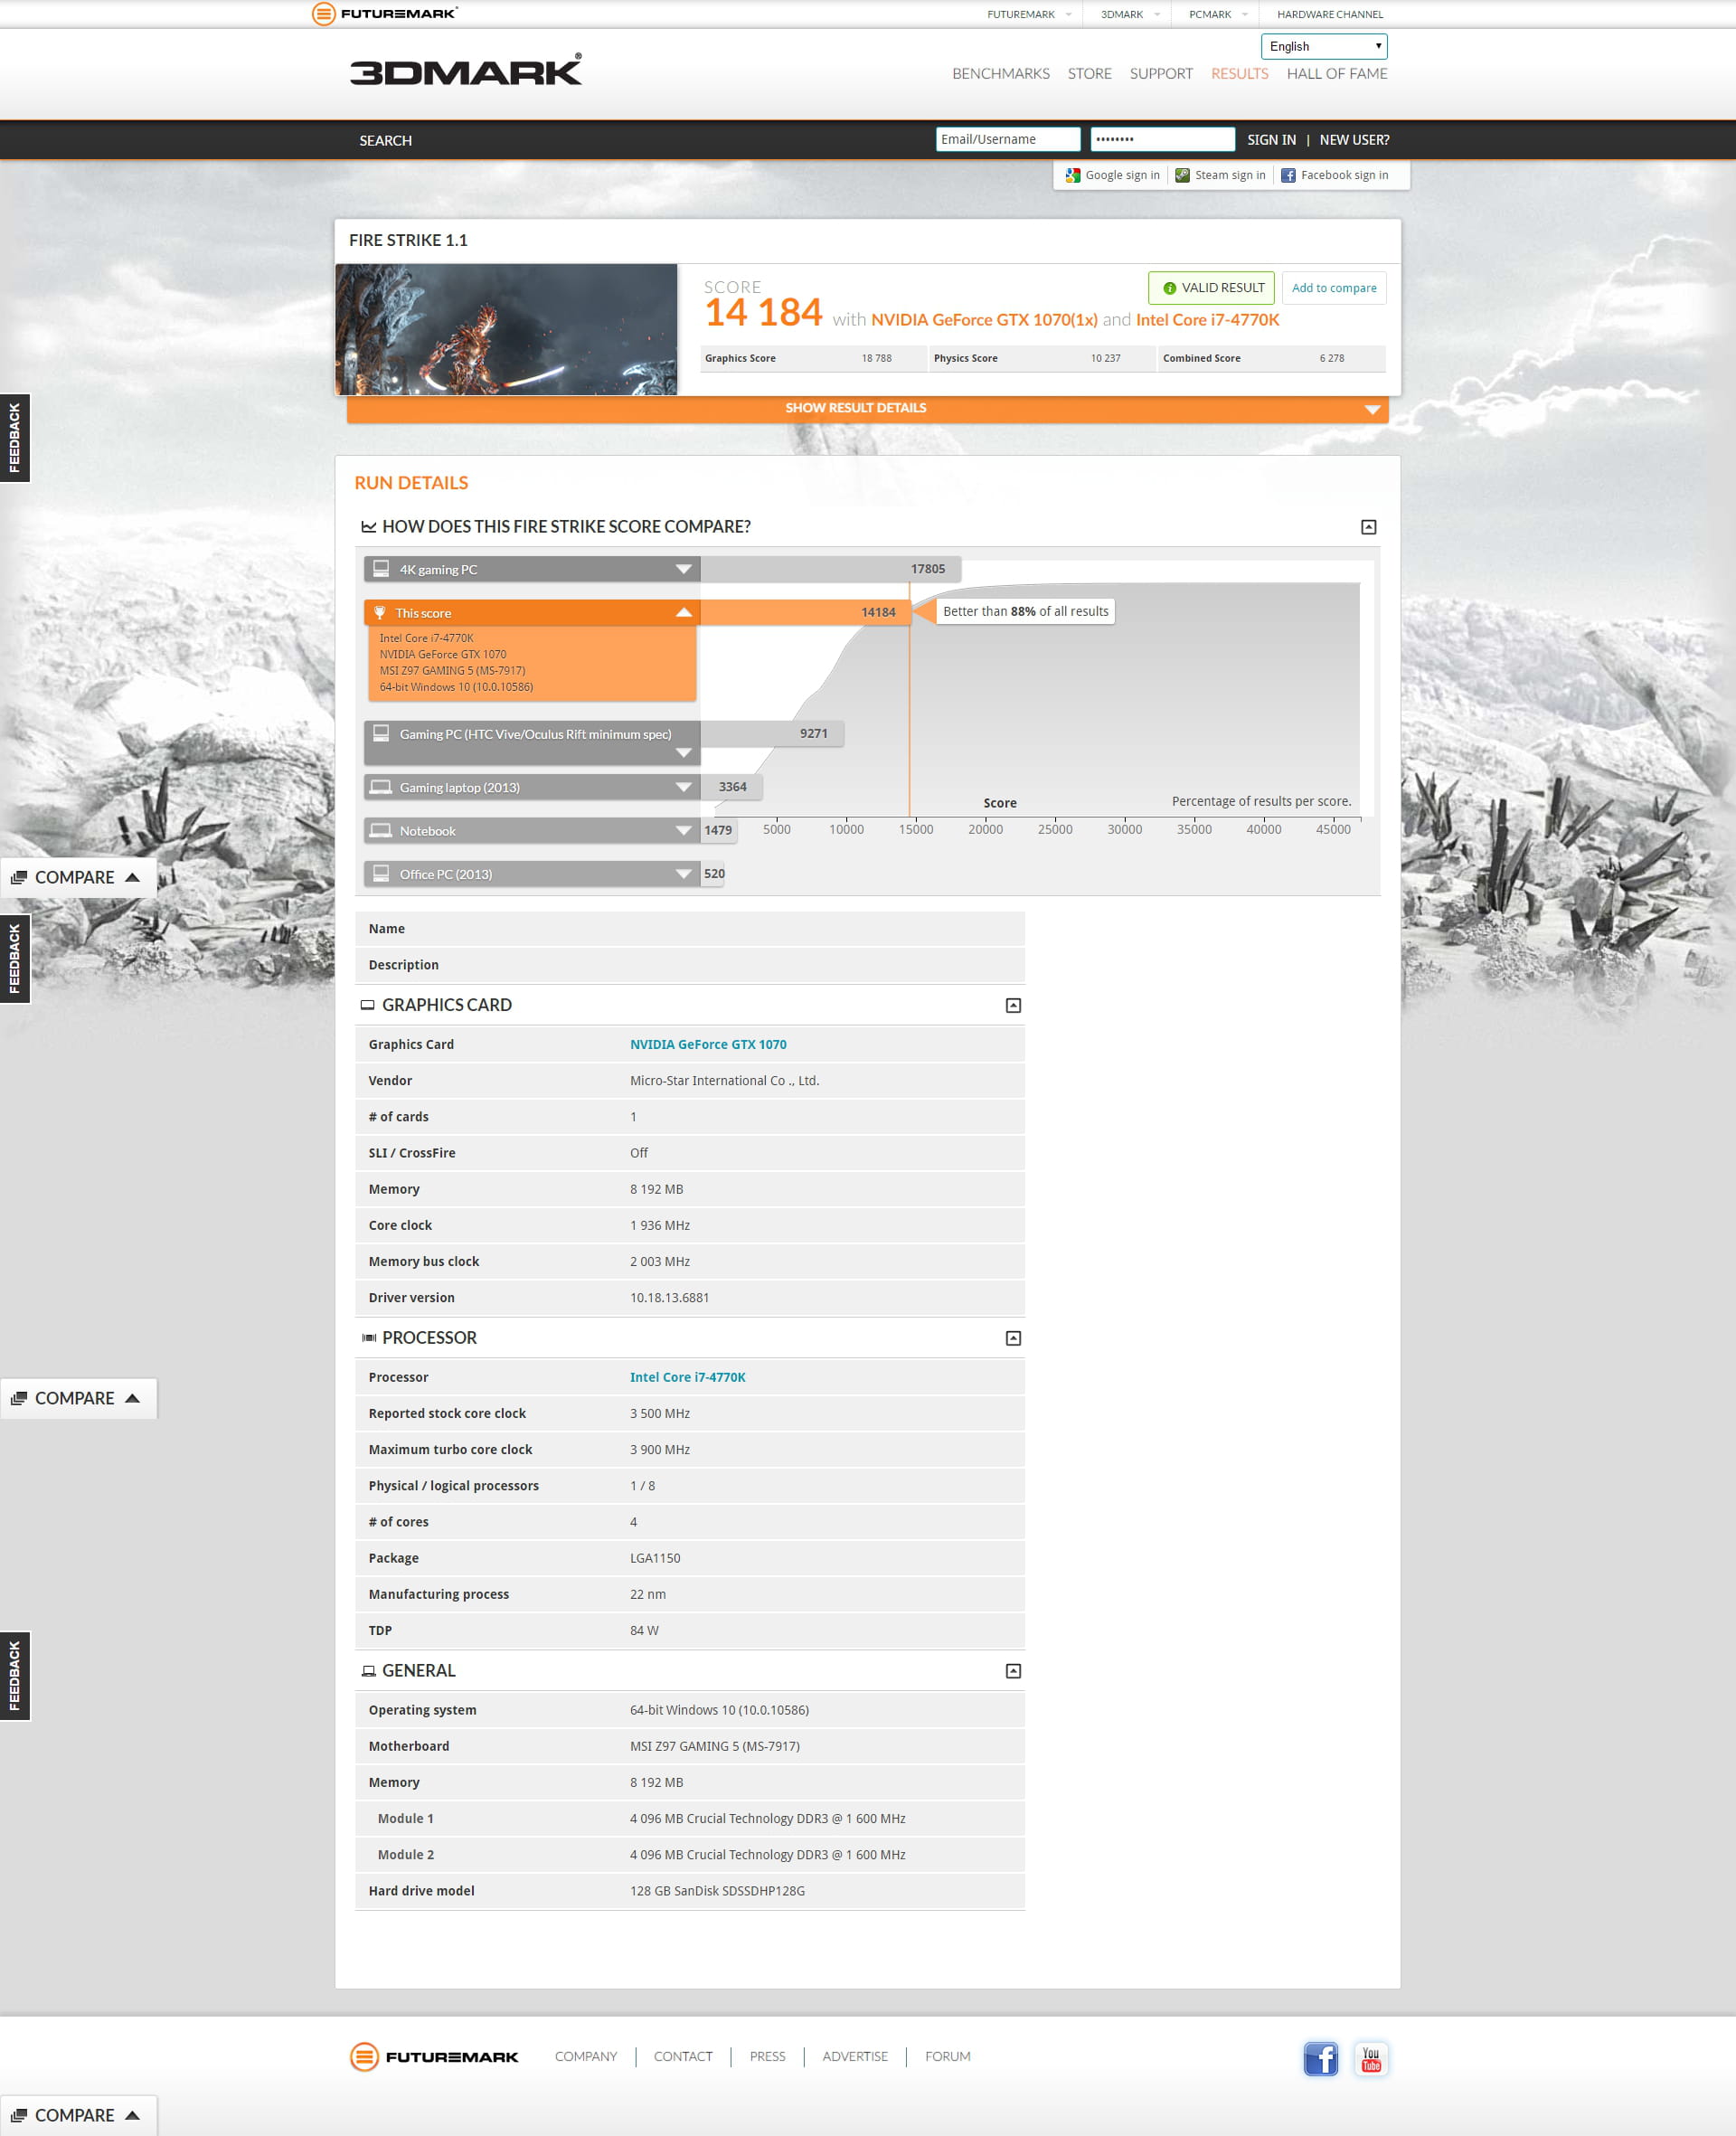
Task: Click the green valid result info icon
Action: (x=1169, y=288)
